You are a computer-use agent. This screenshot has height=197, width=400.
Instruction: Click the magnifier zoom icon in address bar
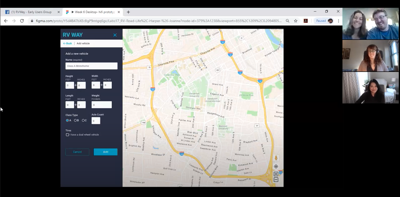287,21
